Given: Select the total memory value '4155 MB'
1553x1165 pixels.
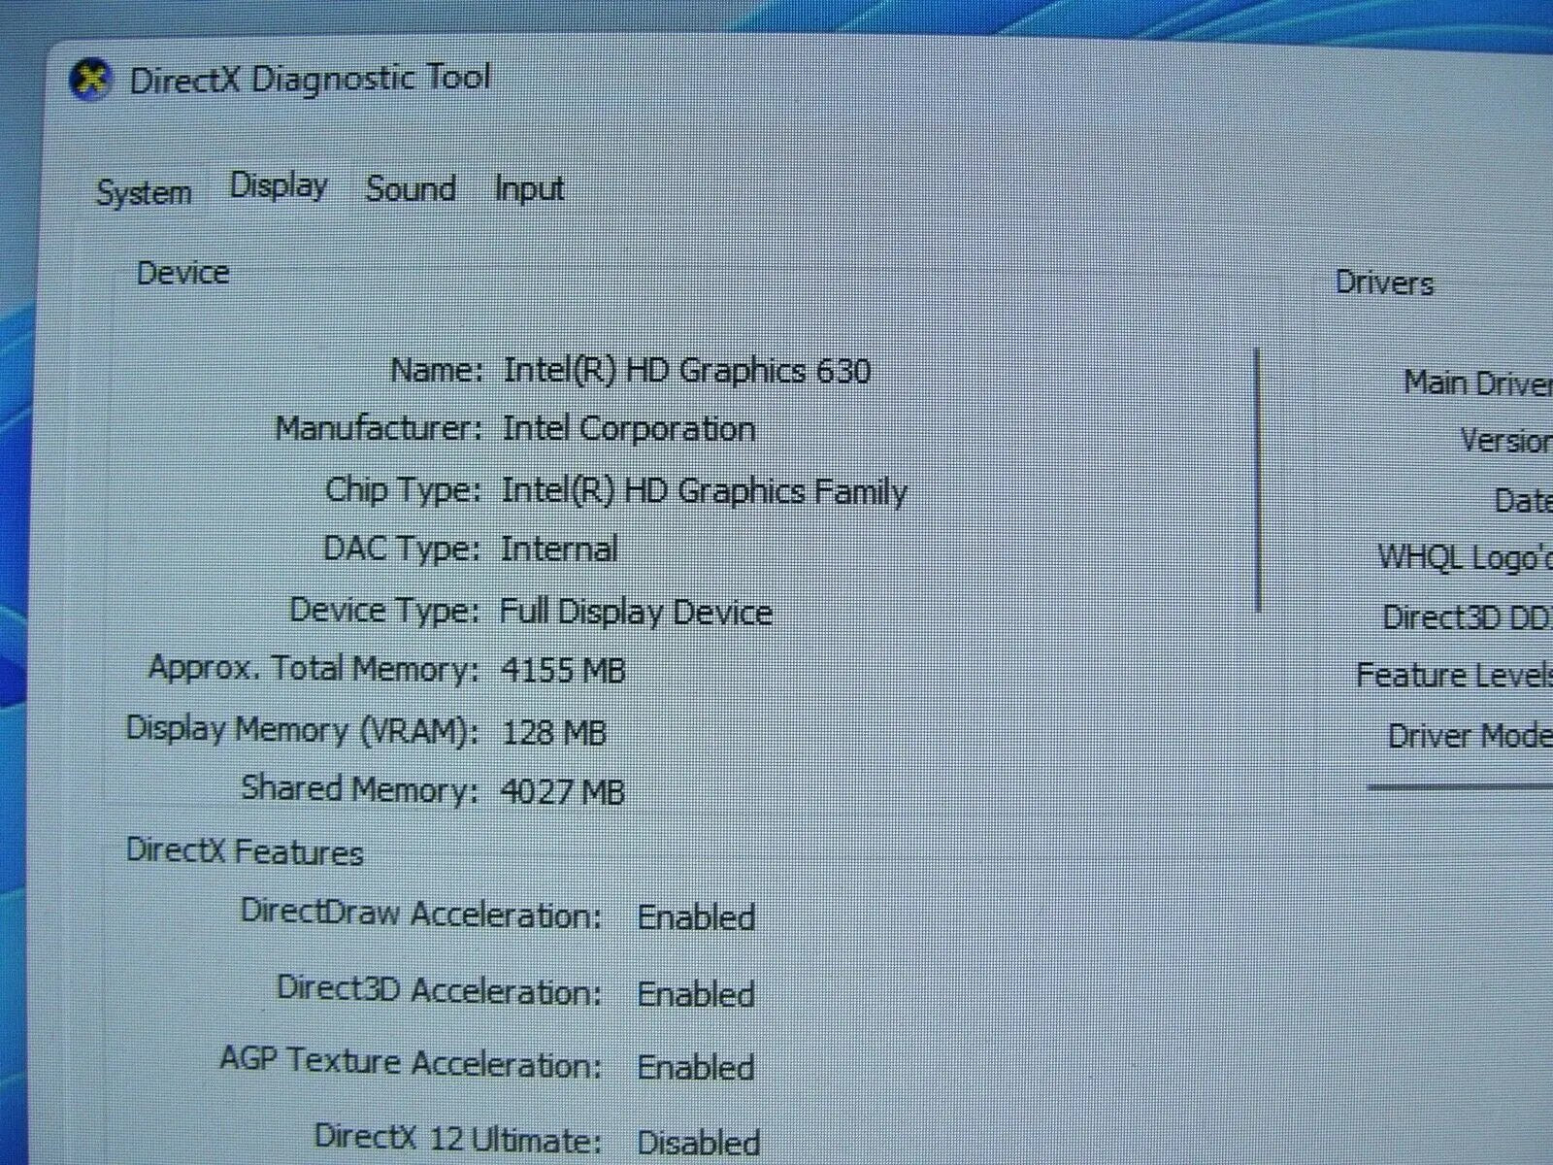Looking at the screenshot, I should tap(563, 670).
